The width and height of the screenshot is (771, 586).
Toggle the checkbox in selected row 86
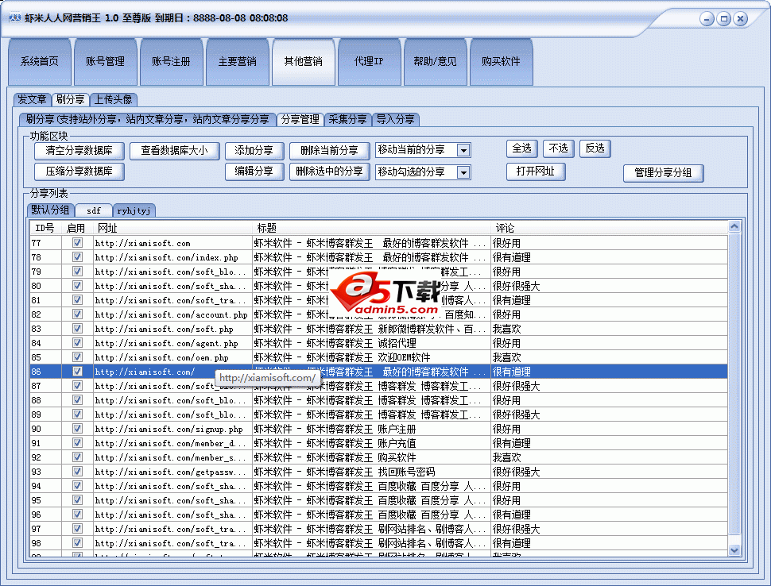click(77, 372)
